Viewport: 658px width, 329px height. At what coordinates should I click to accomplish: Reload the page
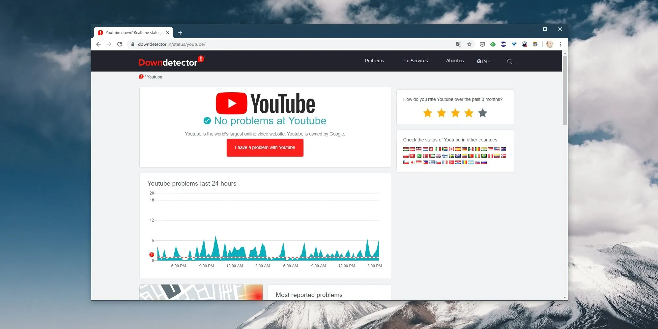tap(120, 44)
